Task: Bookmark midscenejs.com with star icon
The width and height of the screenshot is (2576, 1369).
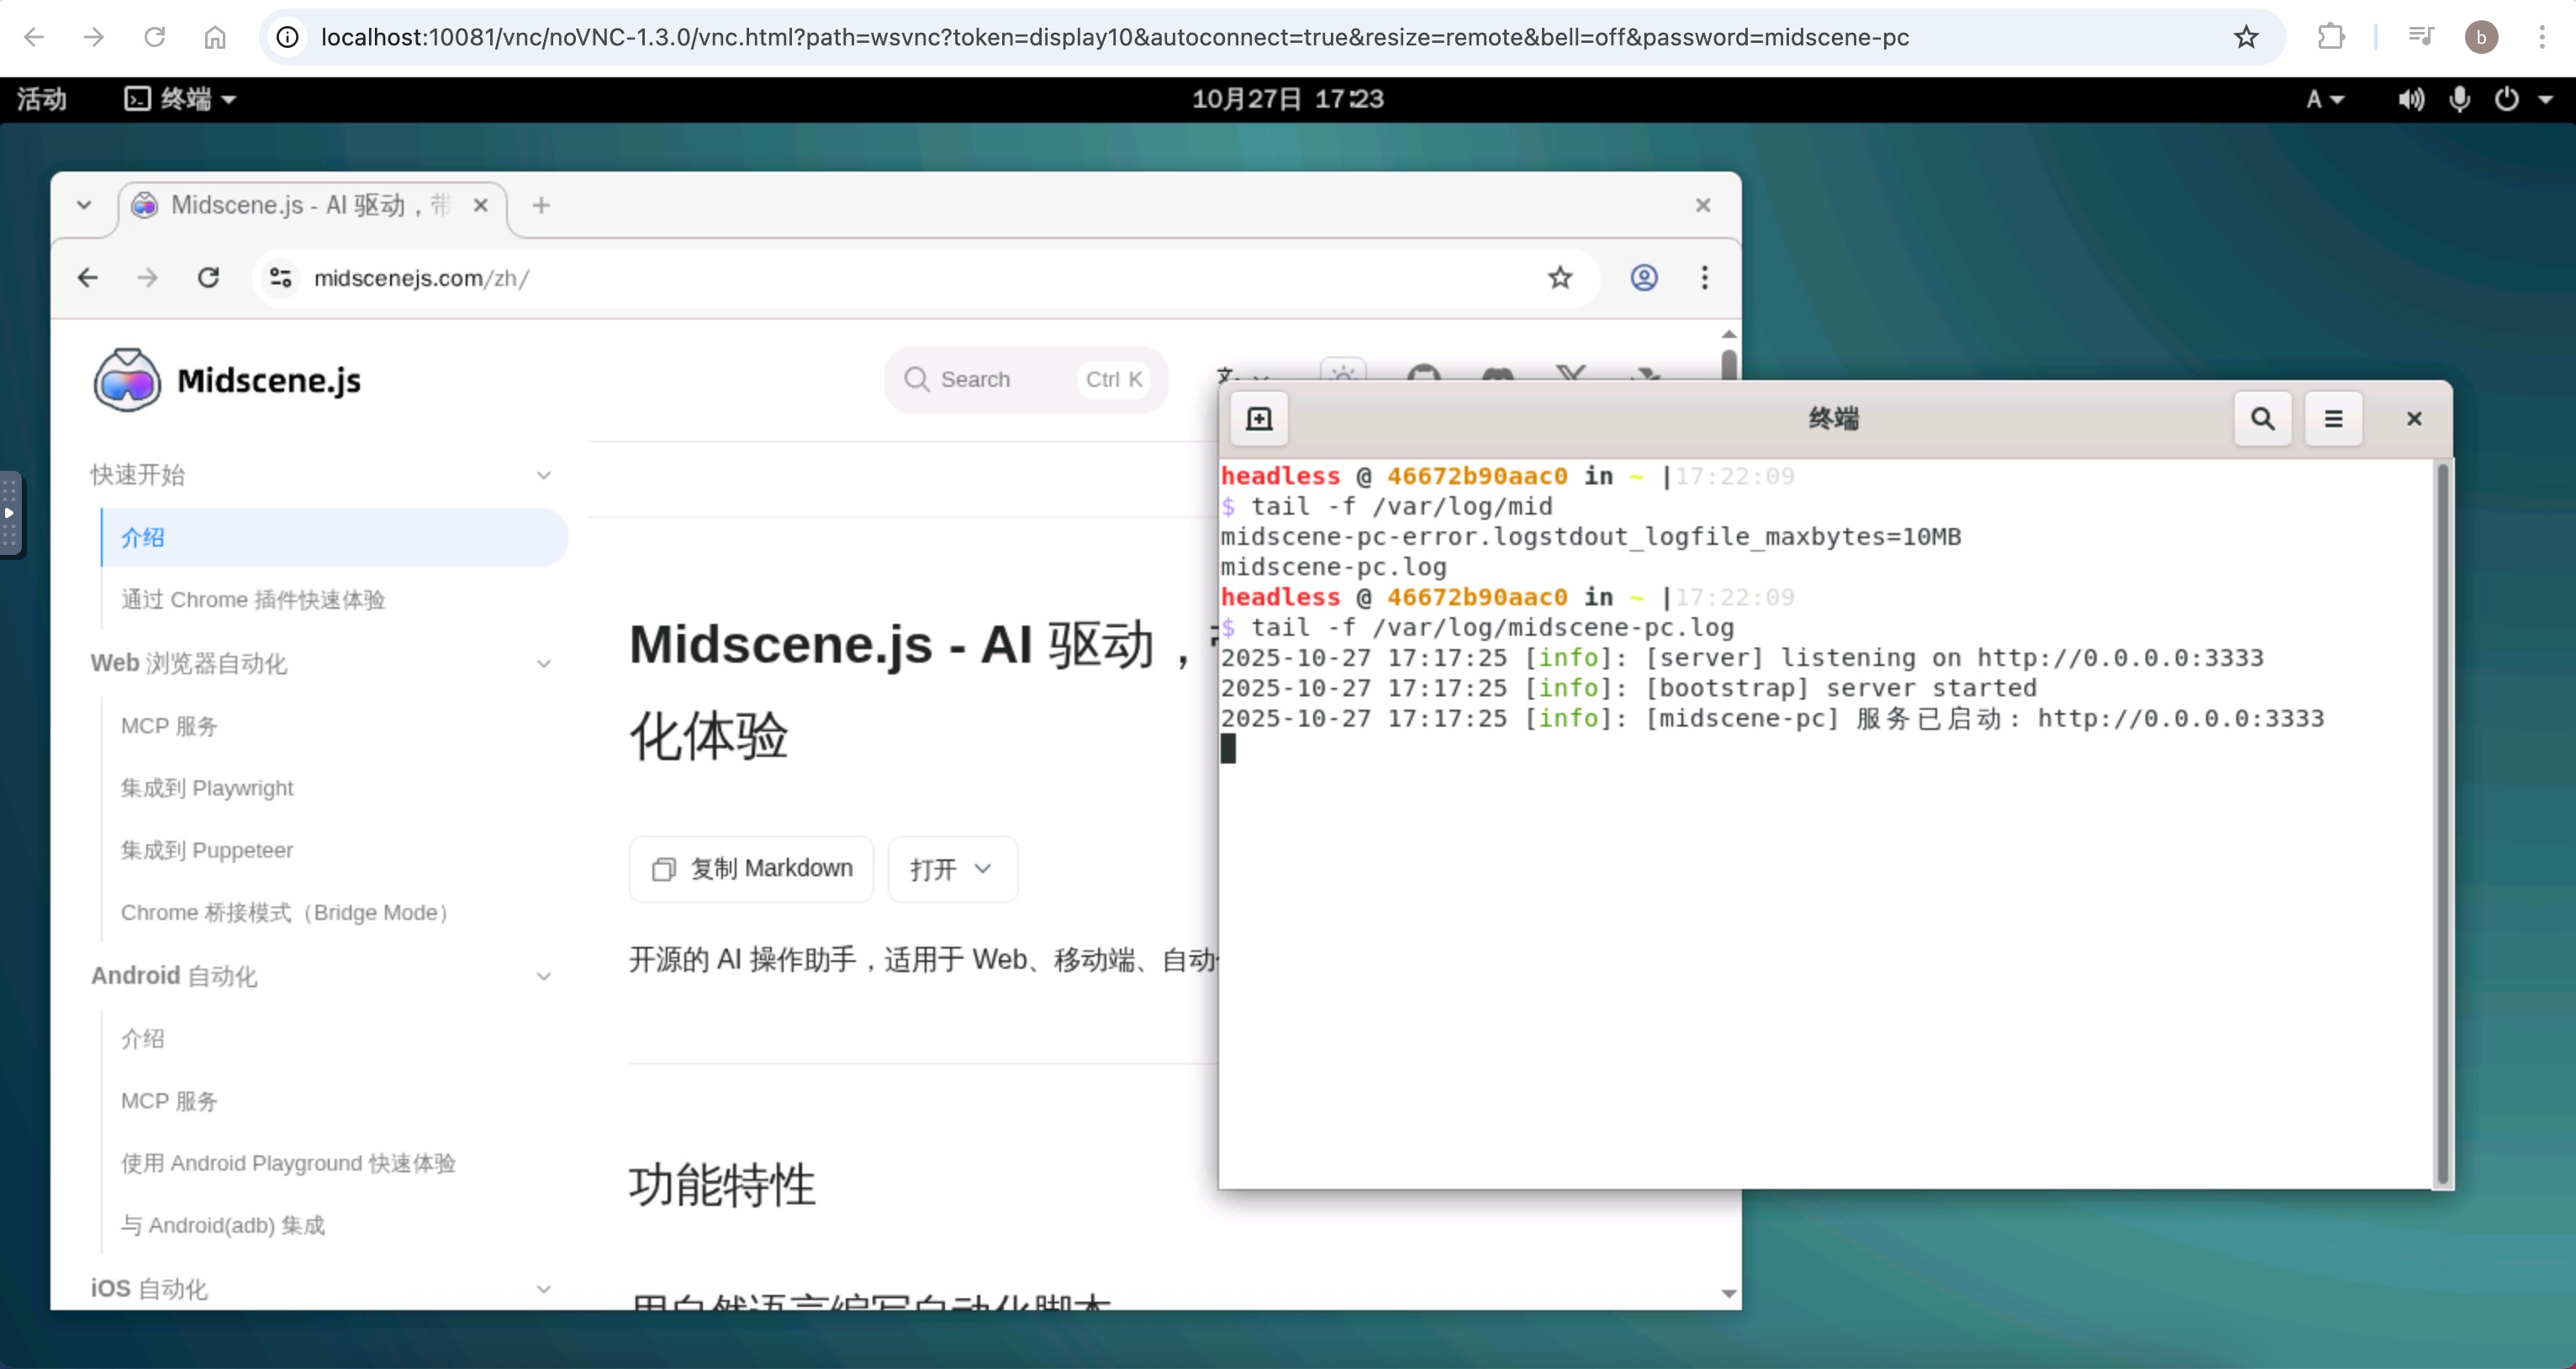Action: coord(1560,277)
